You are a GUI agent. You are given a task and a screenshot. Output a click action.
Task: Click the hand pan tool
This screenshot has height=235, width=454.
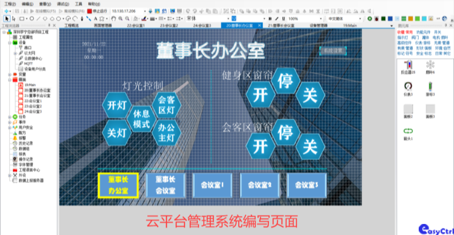113,19
